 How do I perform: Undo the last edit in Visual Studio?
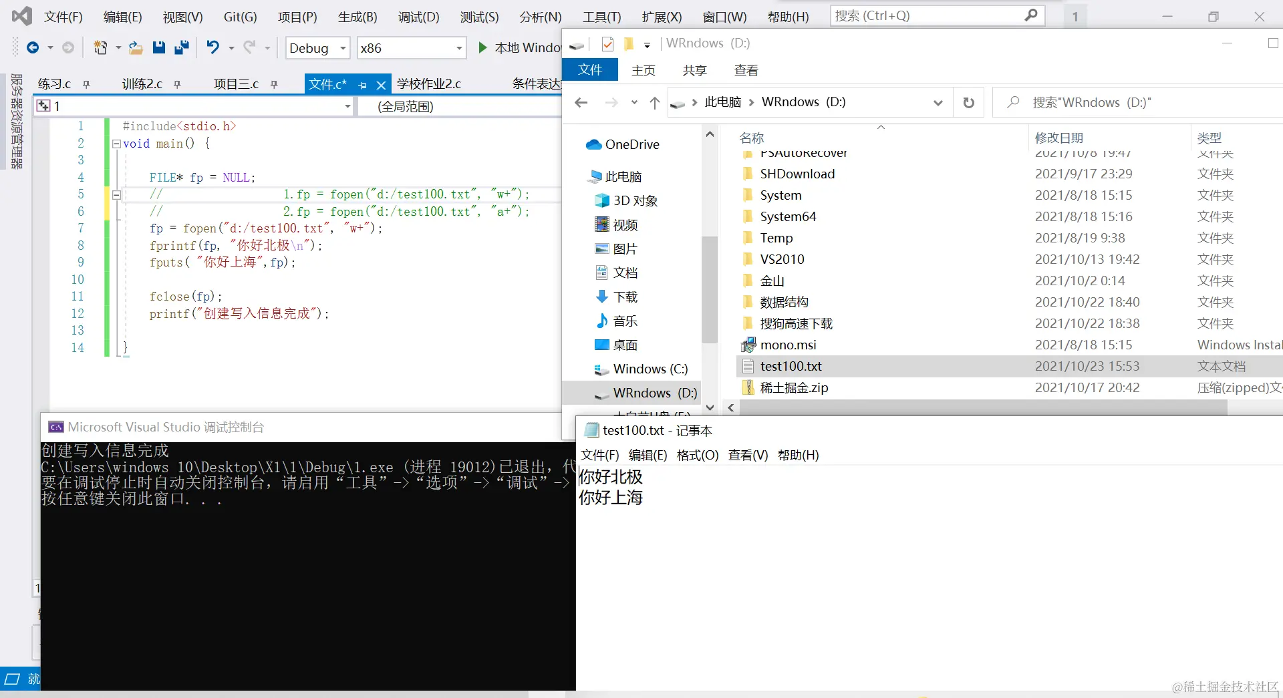pyautogui.click(x=212, y=47)
